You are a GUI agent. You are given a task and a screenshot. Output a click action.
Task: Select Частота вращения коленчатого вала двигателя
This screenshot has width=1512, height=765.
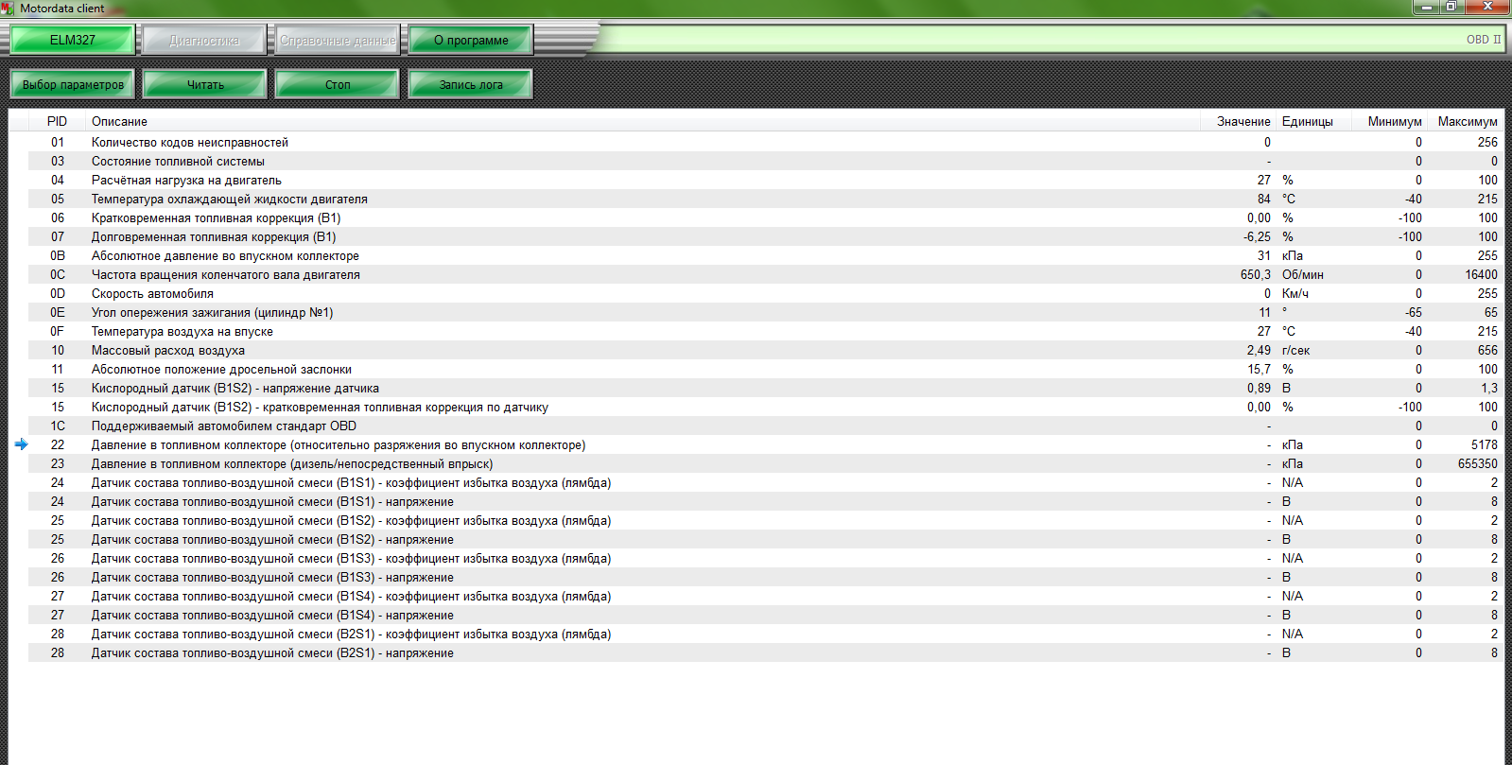pos(766,274)
